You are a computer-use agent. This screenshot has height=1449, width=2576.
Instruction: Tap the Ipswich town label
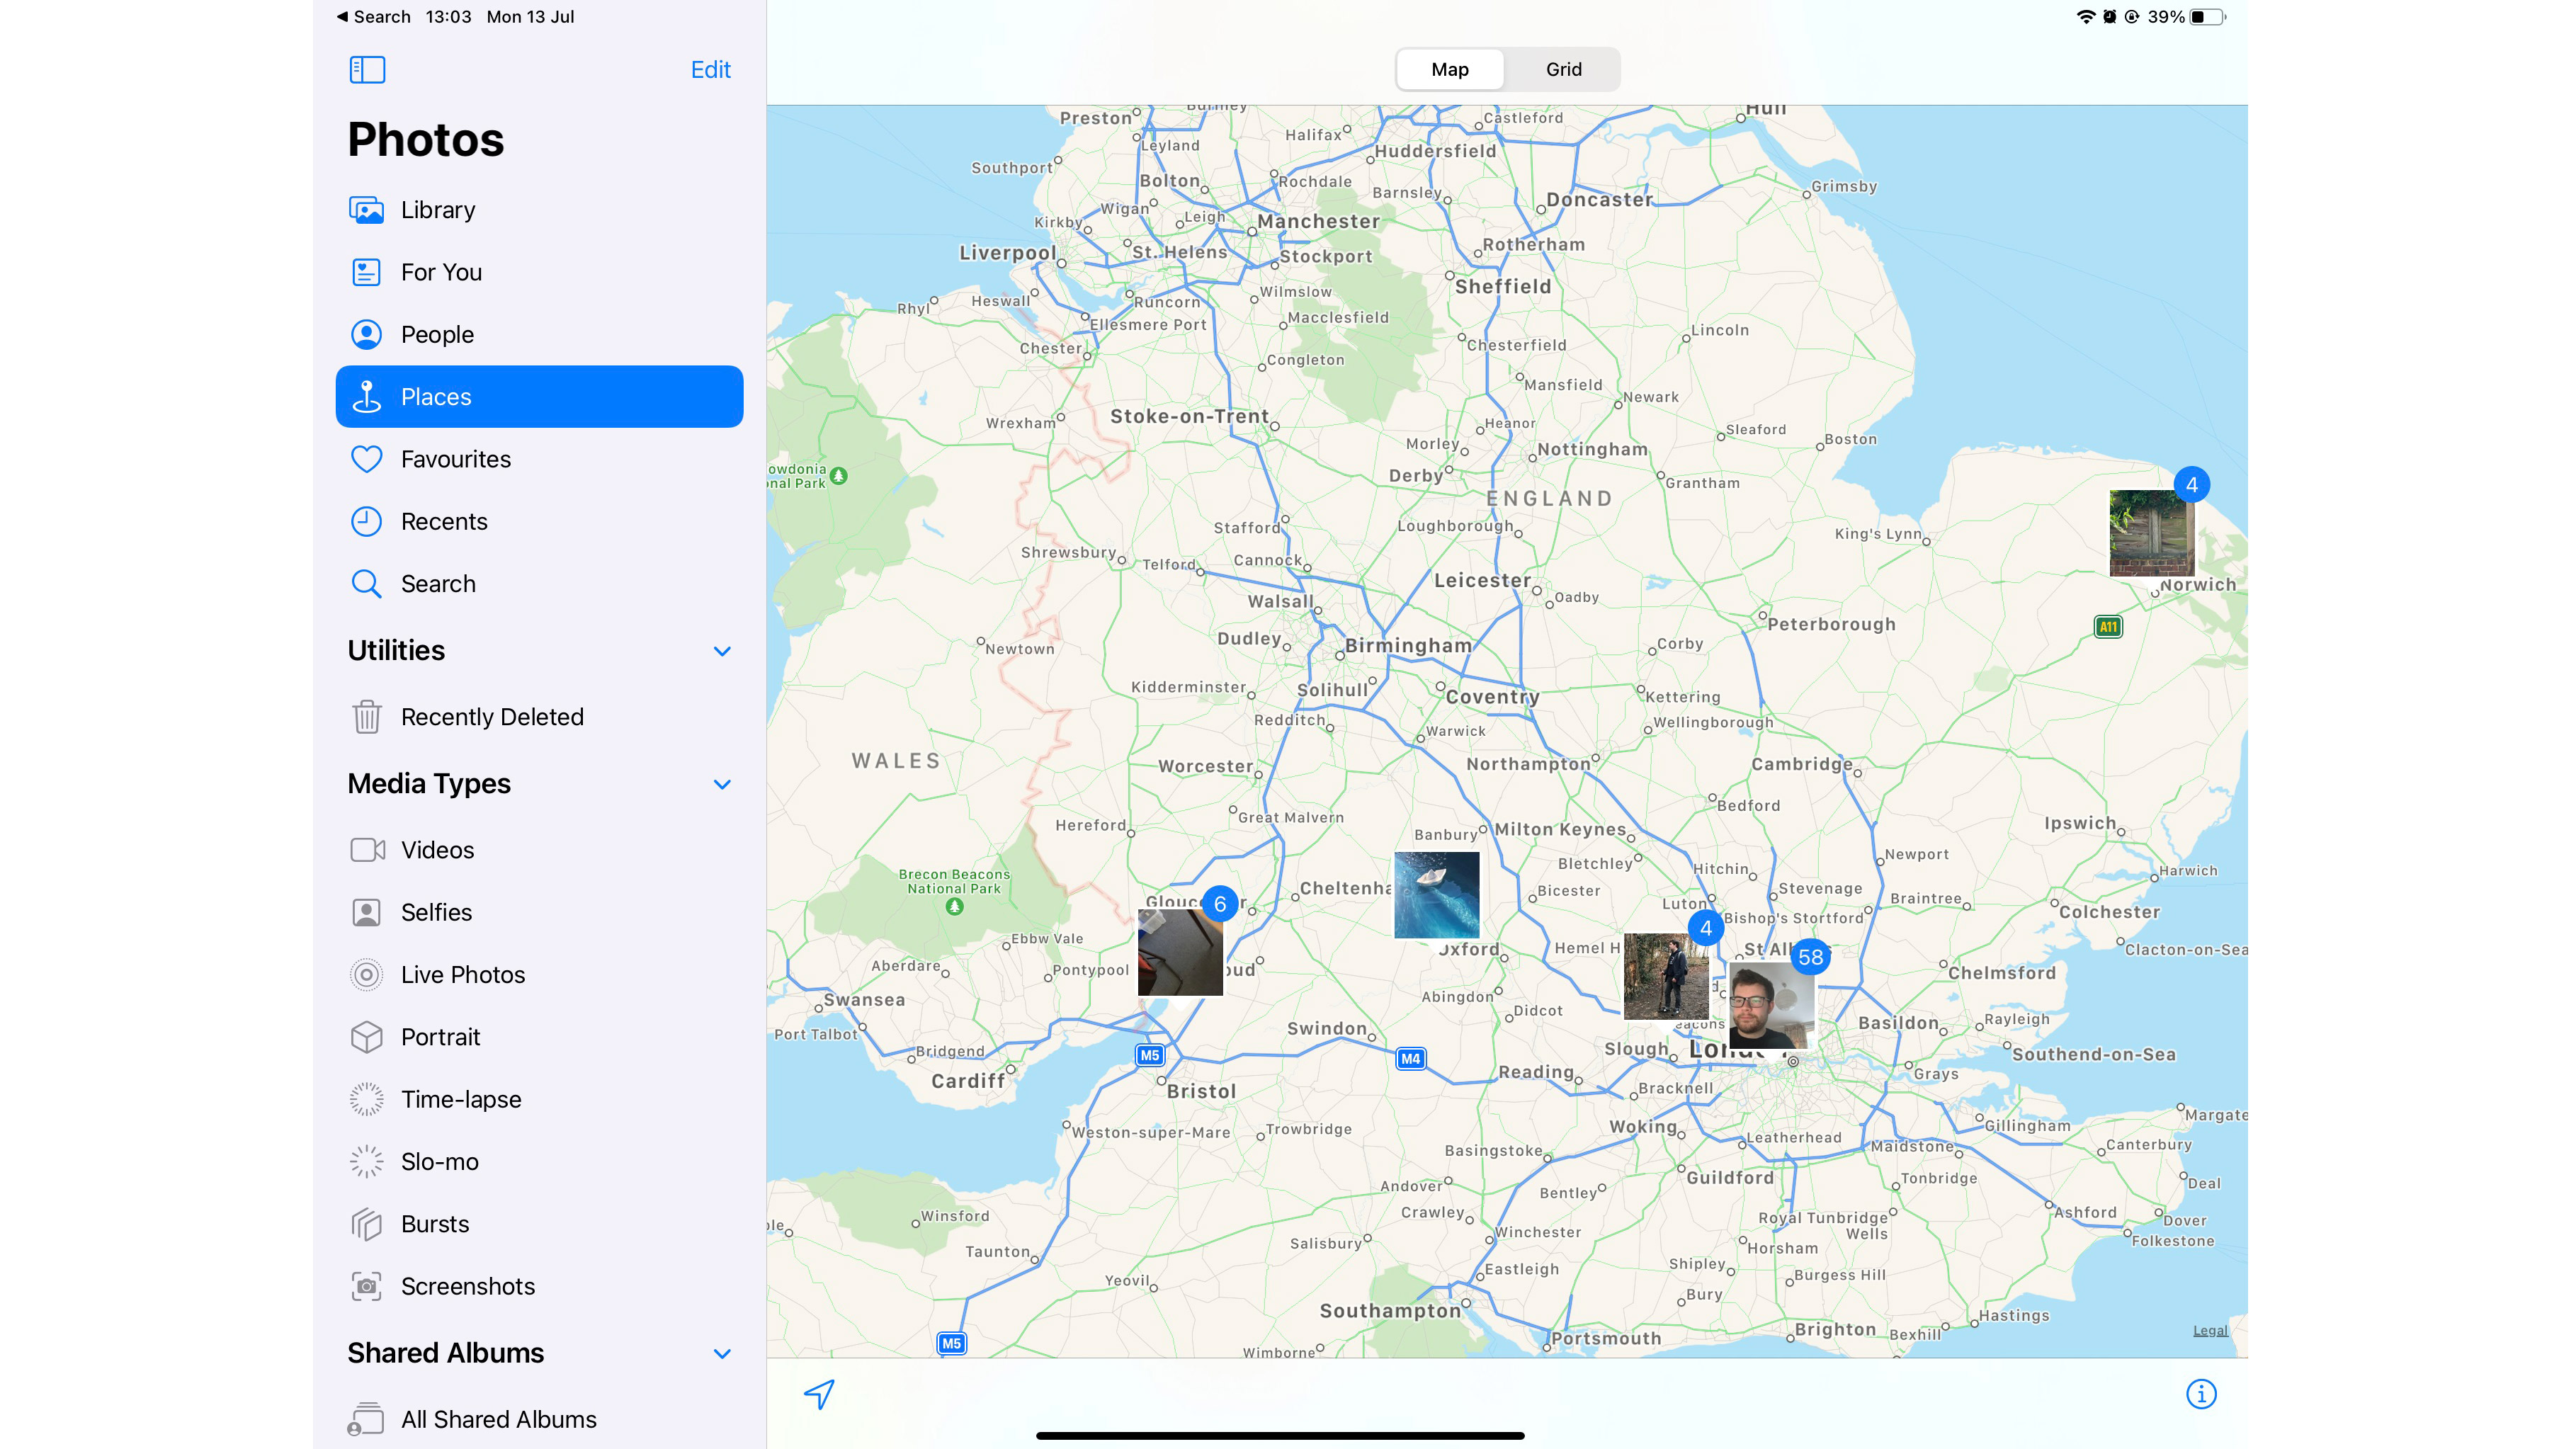(x=2080, y=823)
